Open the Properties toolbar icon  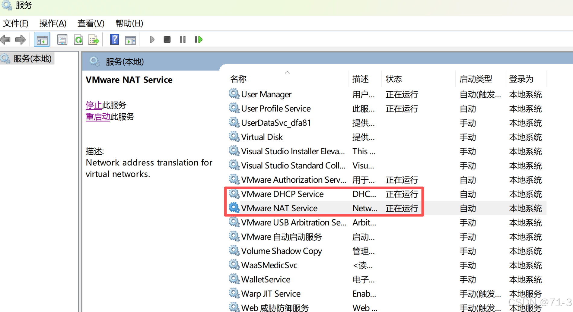click(x=62, y=39)
